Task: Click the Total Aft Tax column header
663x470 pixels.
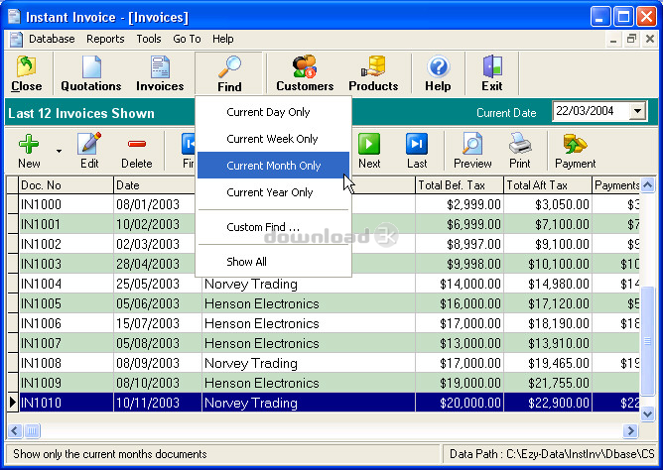Action: (548, 185)
